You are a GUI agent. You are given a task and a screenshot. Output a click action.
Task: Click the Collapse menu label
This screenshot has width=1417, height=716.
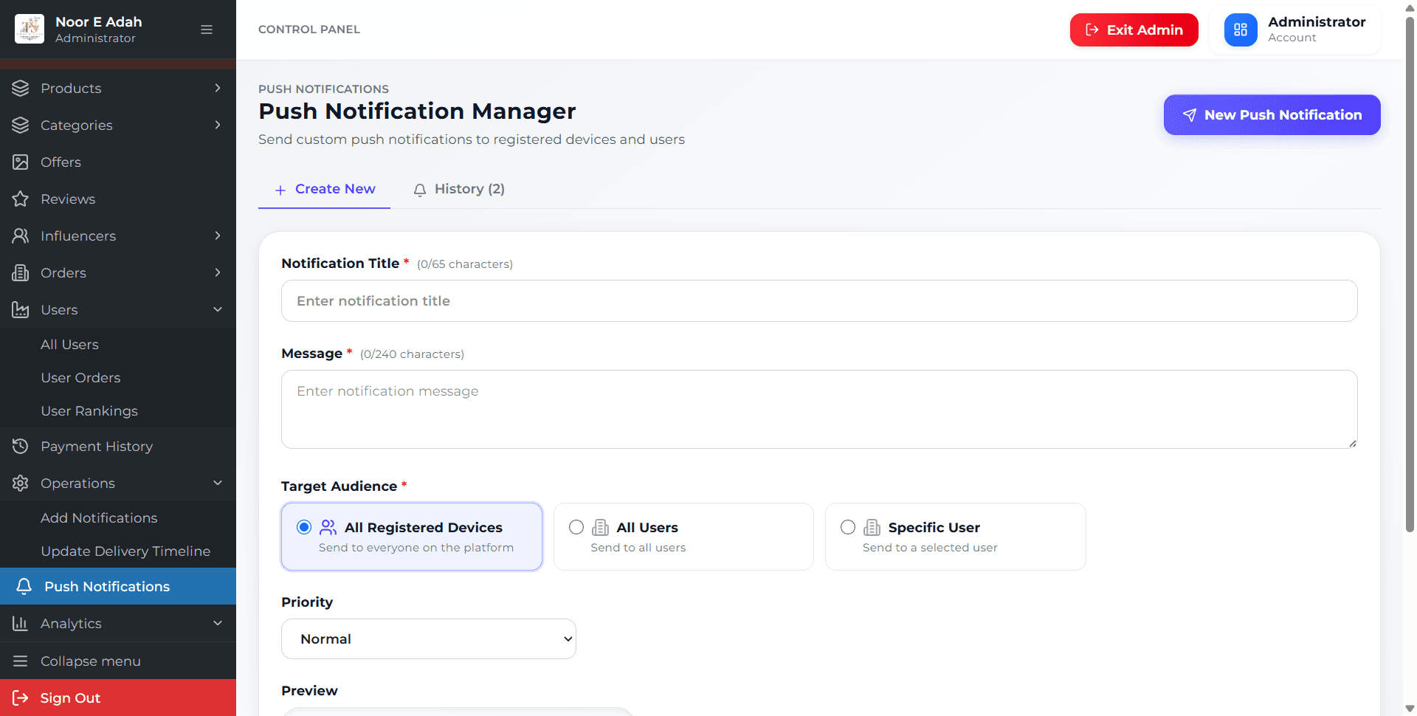click(x=91, y=661)
